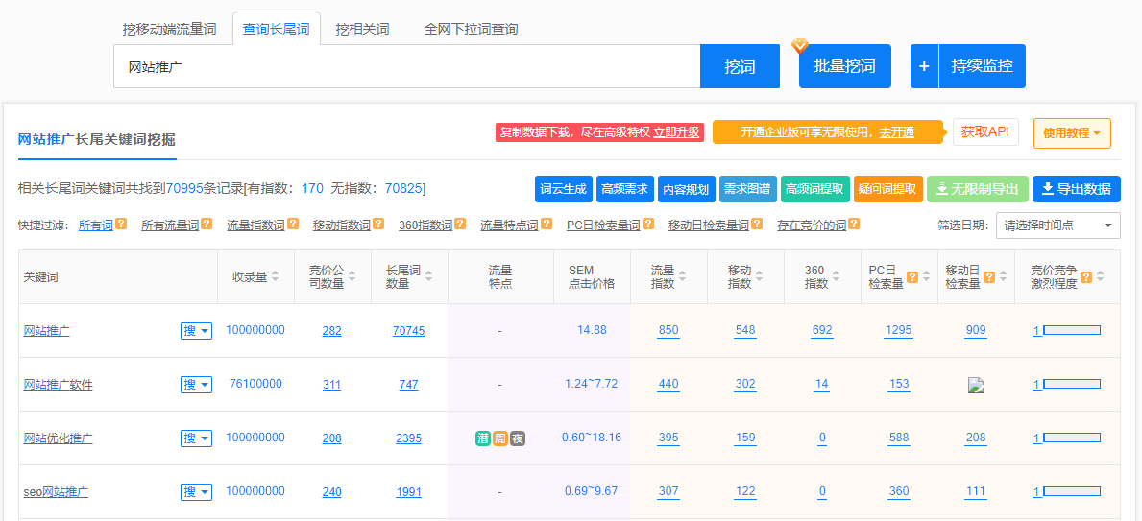Screen dimensions: 1142x521
Task: Click 311 bidding companies in 网站推广软件 row
Action: pos(331,385)
